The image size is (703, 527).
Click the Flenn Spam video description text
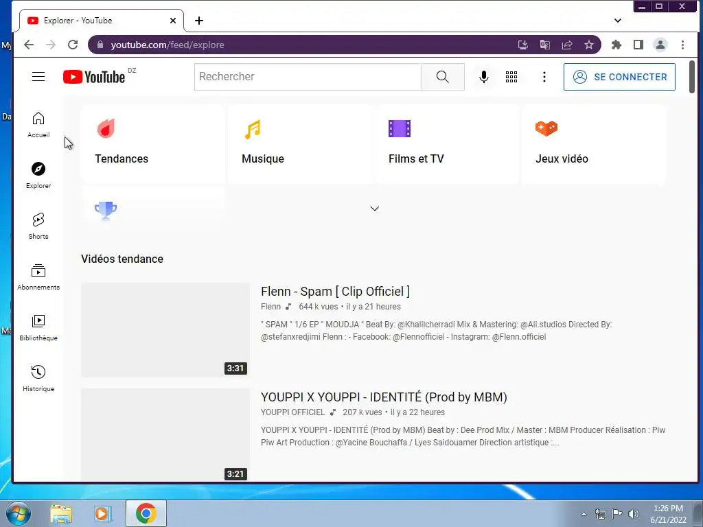tap(437, 331)
